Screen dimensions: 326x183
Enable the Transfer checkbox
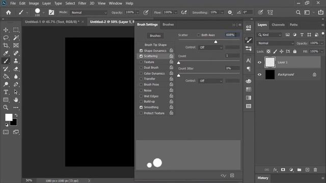click(x=141, y=79)
